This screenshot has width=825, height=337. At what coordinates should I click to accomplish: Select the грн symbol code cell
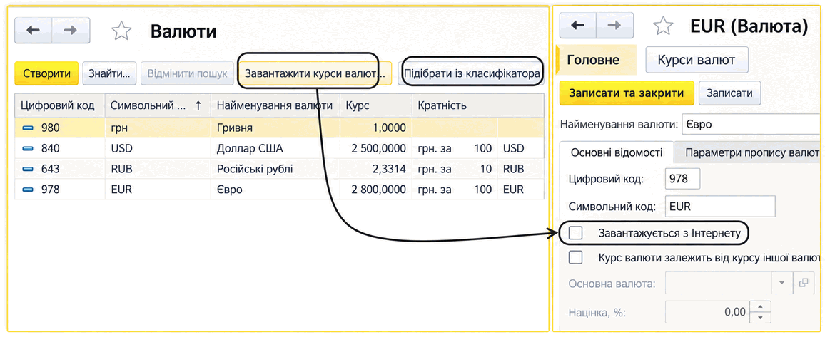(x=157, y=128)
